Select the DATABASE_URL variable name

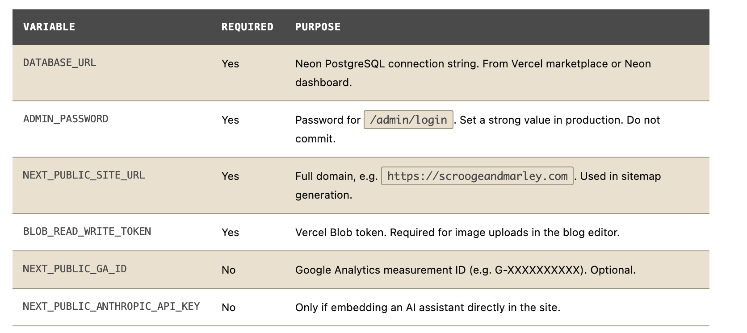[59, 63]
